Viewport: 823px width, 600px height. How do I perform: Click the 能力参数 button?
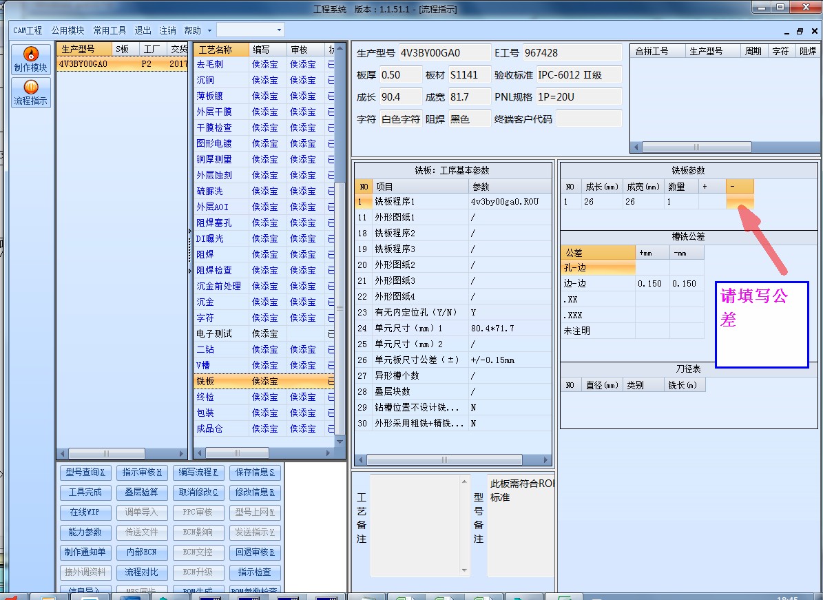point(85,532)
